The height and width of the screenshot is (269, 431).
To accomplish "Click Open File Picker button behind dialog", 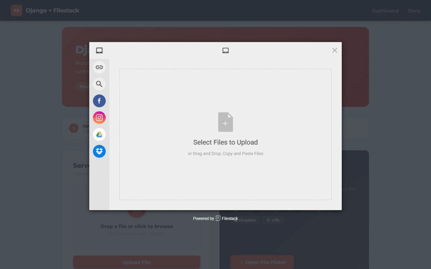I will 262,262.
